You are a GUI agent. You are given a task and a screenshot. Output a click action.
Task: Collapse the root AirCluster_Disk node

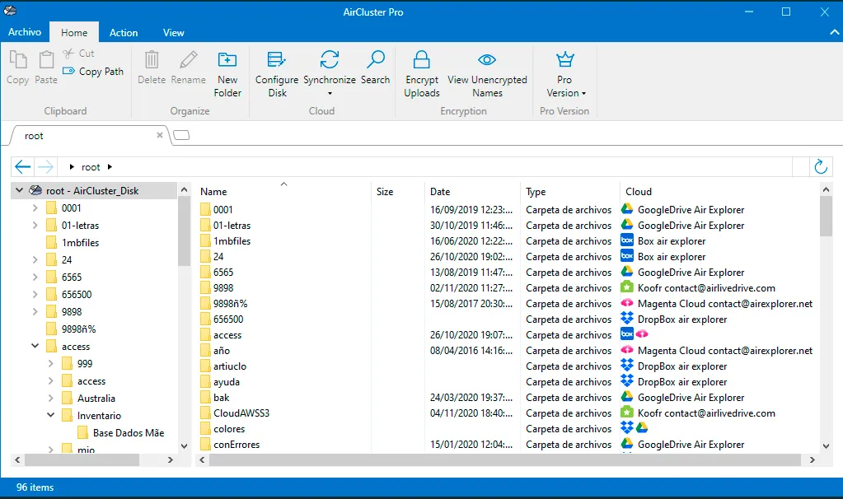click(19, 190)
